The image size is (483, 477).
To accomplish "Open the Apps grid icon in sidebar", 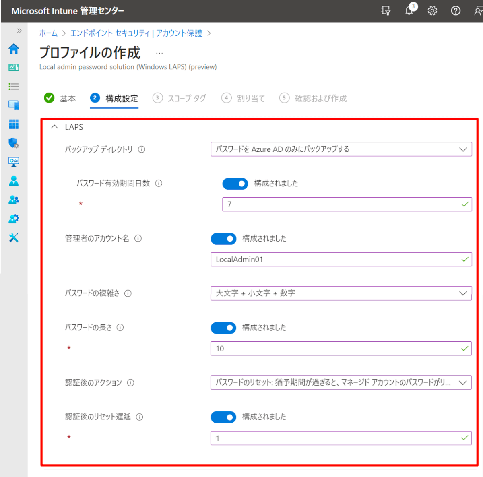I will pos(14,124).
